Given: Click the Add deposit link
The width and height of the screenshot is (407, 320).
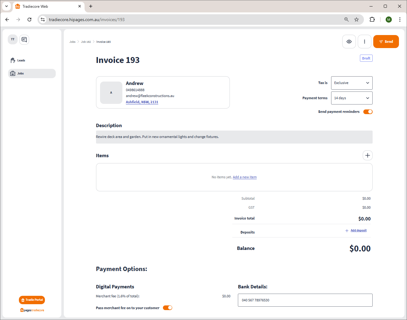Looking at the screenshot, I should click(x=358, y=230).
